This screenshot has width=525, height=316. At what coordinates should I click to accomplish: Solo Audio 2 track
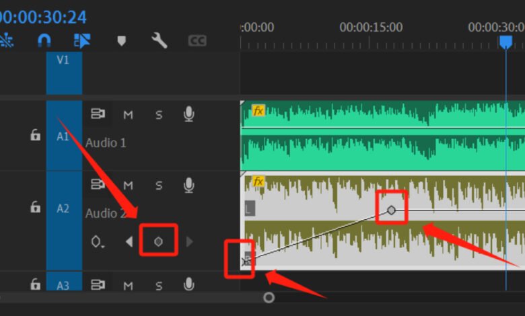click(x=159, y=186)
